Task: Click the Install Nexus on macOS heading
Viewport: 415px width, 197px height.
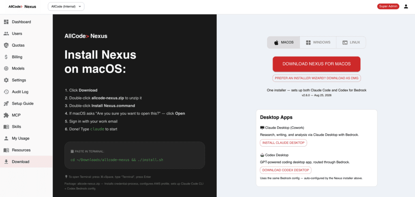Action: [101, 62]
